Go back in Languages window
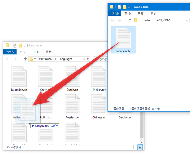 8,59
